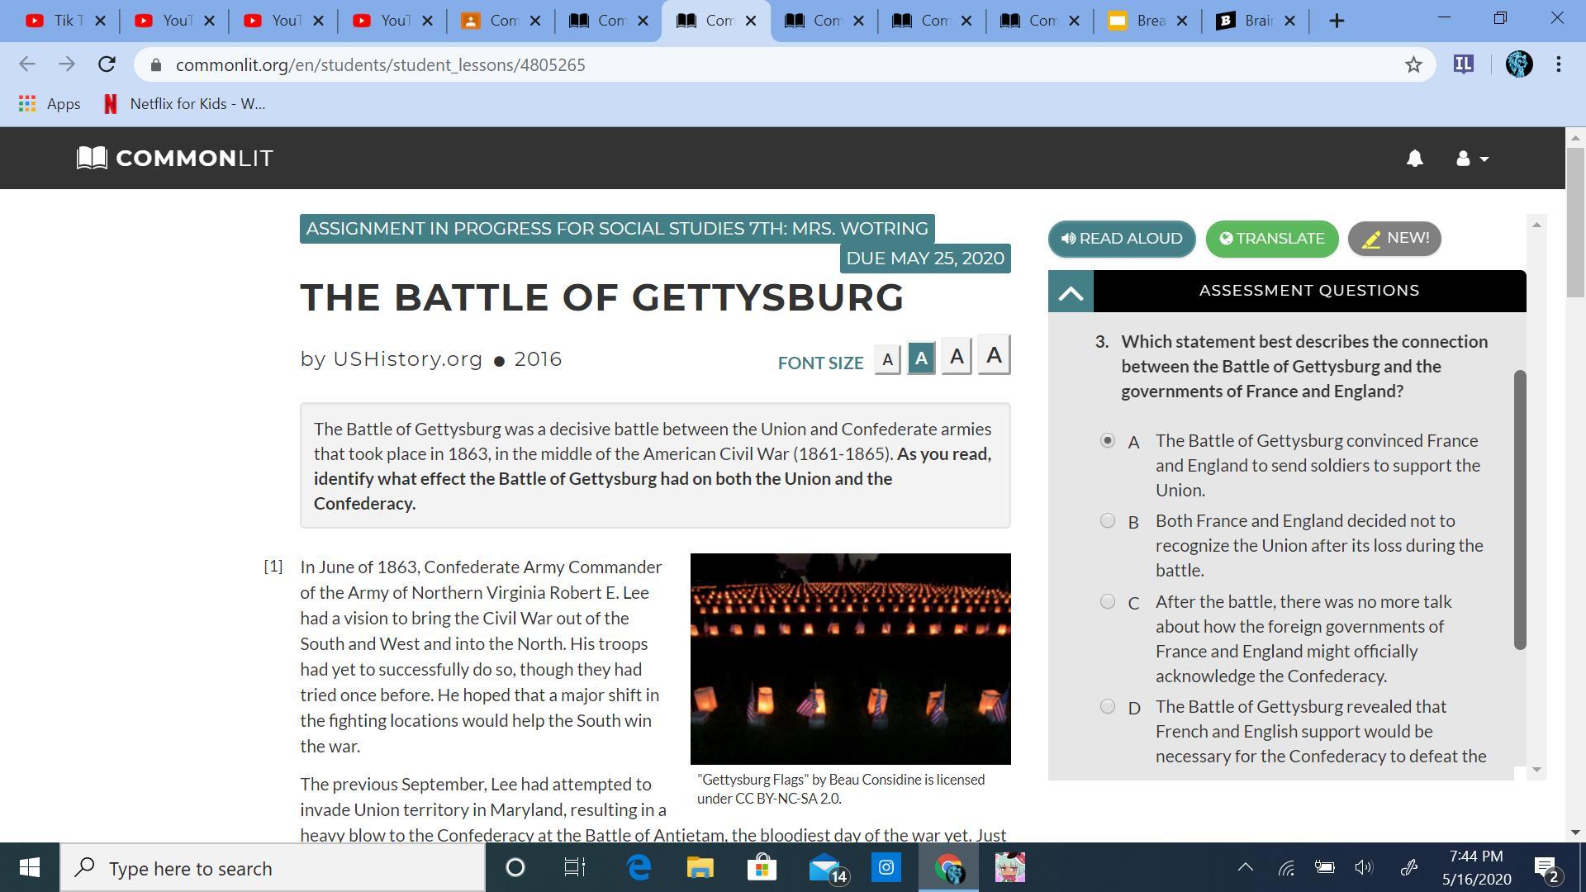Choose answer option C radio button
Screen dimensions: 1586x892
pos(1108,602)
